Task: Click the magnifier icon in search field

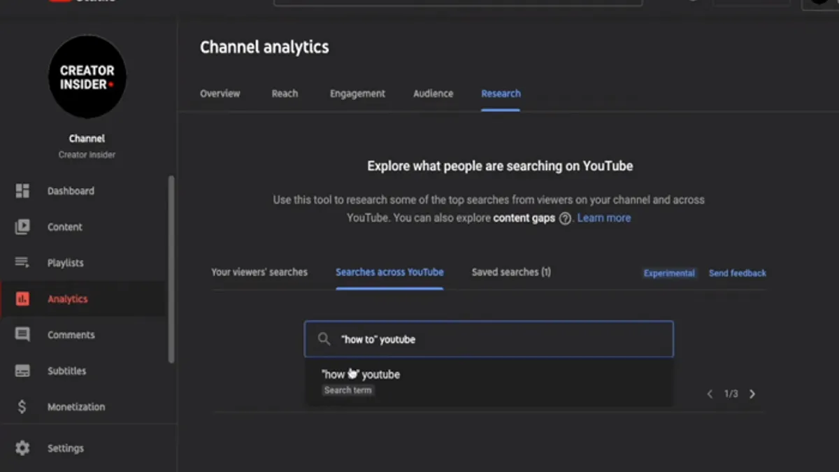Action: [324, 339]
